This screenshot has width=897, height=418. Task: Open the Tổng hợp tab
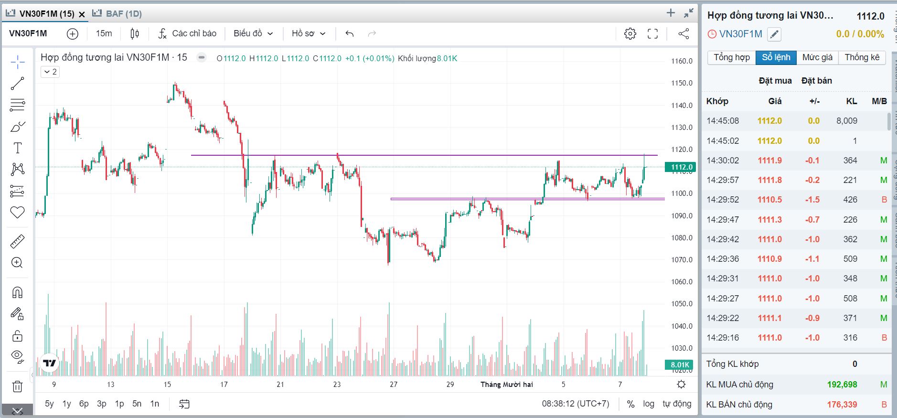pyautogui.click(x=732, y=57)
